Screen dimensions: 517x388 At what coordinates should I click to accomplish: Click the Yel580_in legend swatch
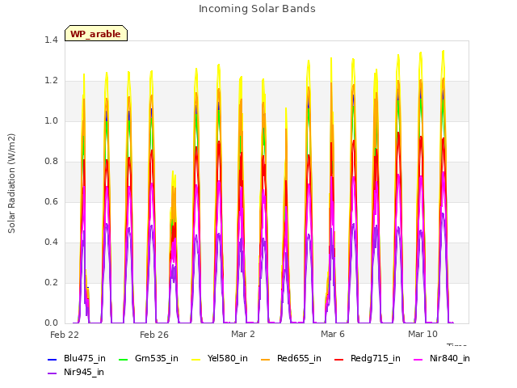pyautogui.click(x=195, y=359)
